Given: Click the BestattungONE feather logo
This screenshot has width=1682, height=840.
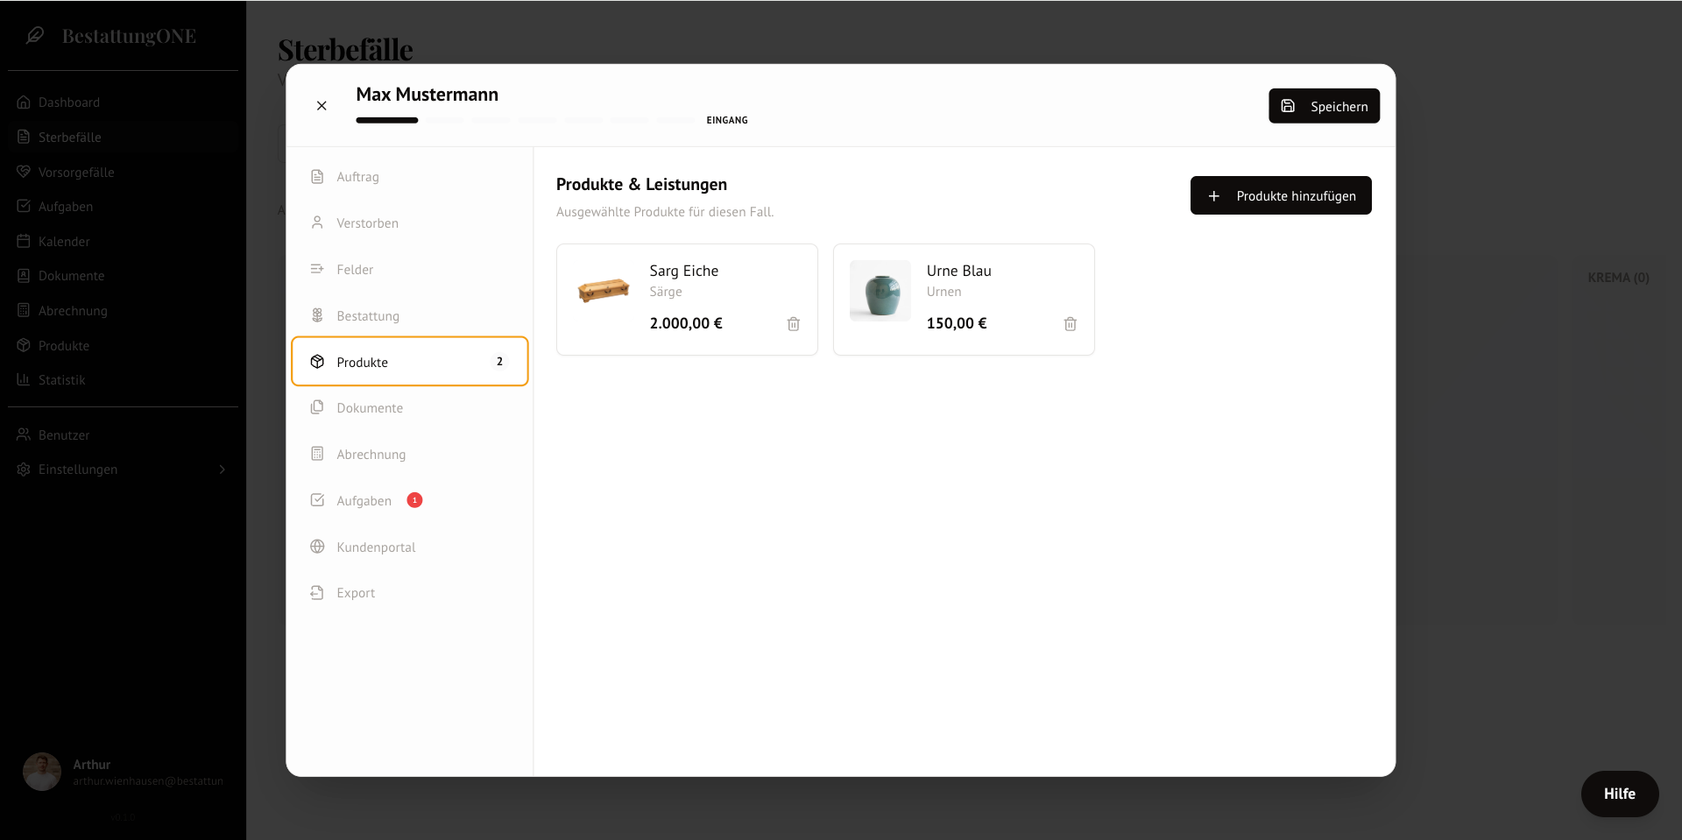Looking at the screenshot, I should 35,35.
